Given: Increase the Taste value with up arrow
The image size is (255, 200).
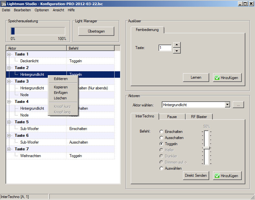Looking at the screenshot, I should pos(177,45).
